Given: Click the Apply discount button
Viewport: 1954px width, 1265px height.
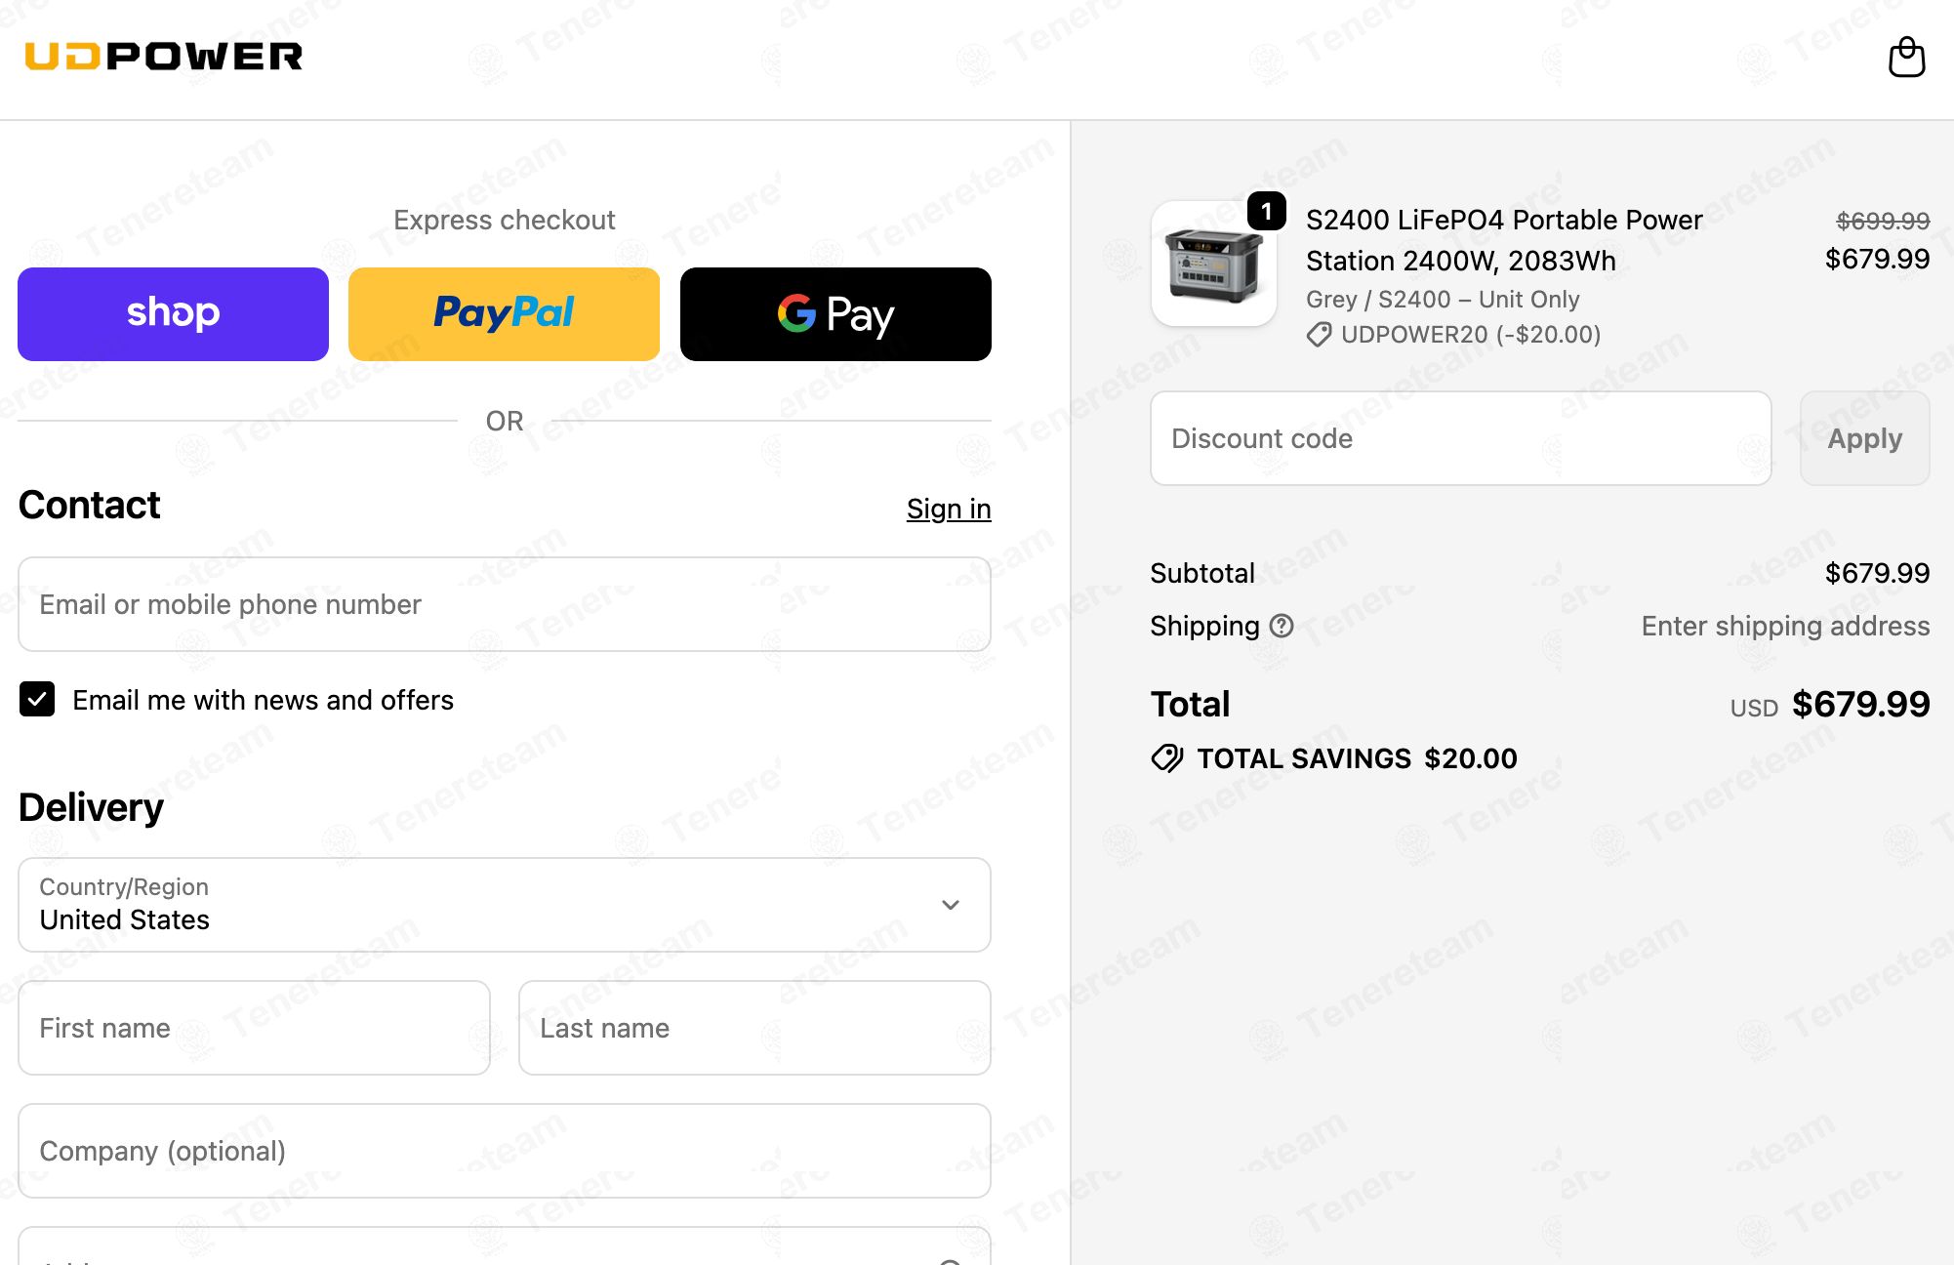Looking at the screenshot, I should point(1864,438).
